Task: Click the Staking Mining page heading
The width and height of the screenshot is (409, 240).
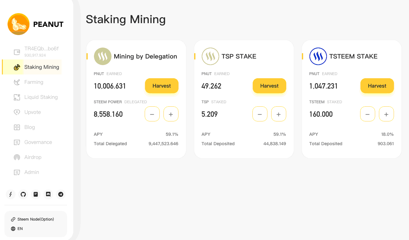Action: [126, 19]
